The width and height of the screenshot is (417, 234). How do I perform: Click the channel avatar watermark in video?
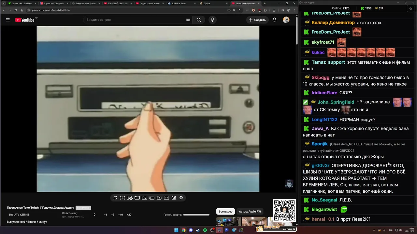(x=289, y=184)
